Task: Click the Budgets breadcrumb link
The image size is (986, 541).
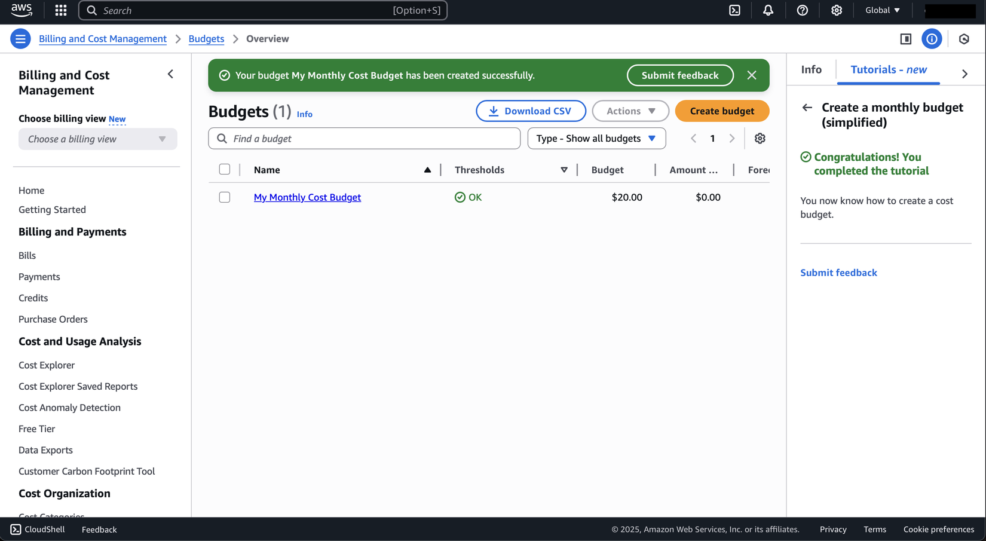Action: [206, 39]
